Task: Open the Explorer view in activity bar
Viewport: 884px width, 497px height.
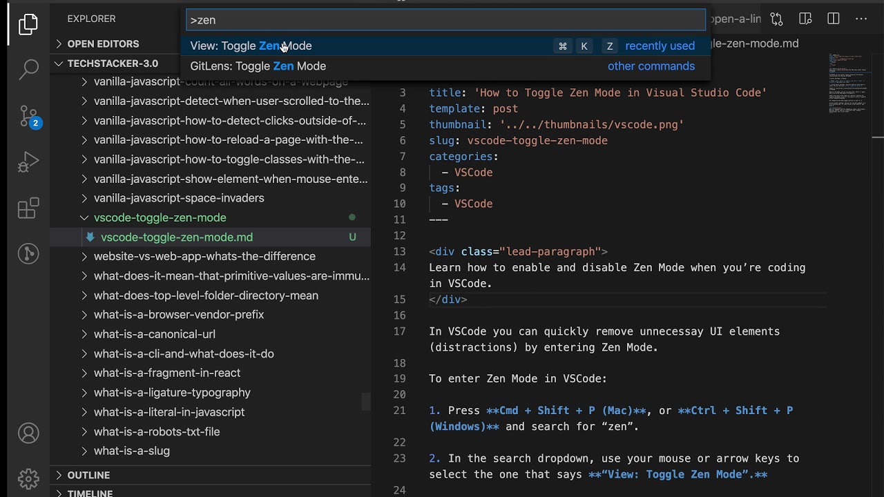Action: tap(28, 25)
